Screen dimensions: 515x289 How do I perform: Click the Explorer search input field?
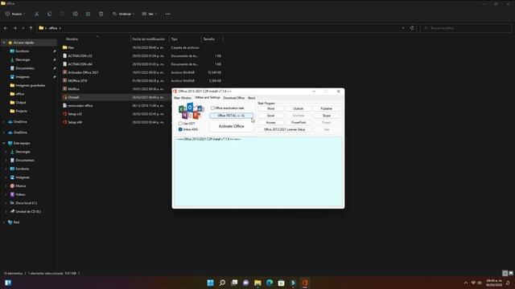[466, 28]
